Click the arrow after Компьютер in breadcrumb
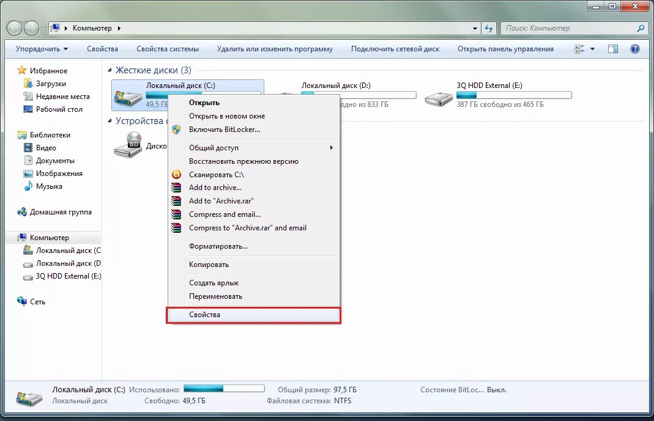This screenshot has height=421, width=654. (x=119, y=28)
